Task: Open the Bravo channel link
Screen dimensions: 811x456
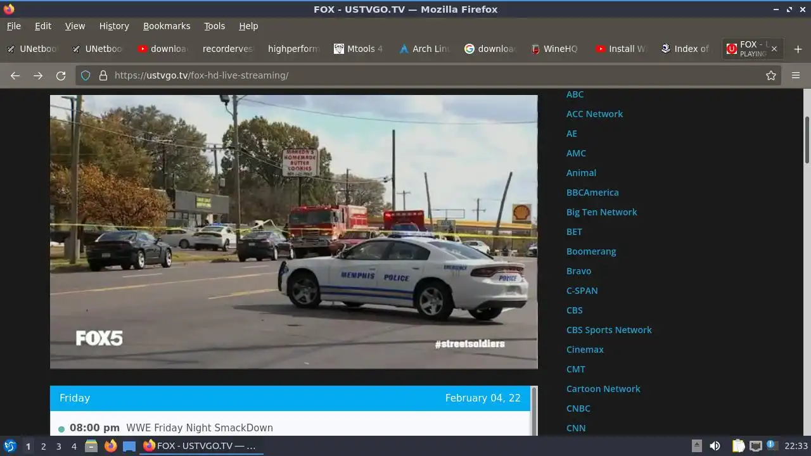Action: 578,271
